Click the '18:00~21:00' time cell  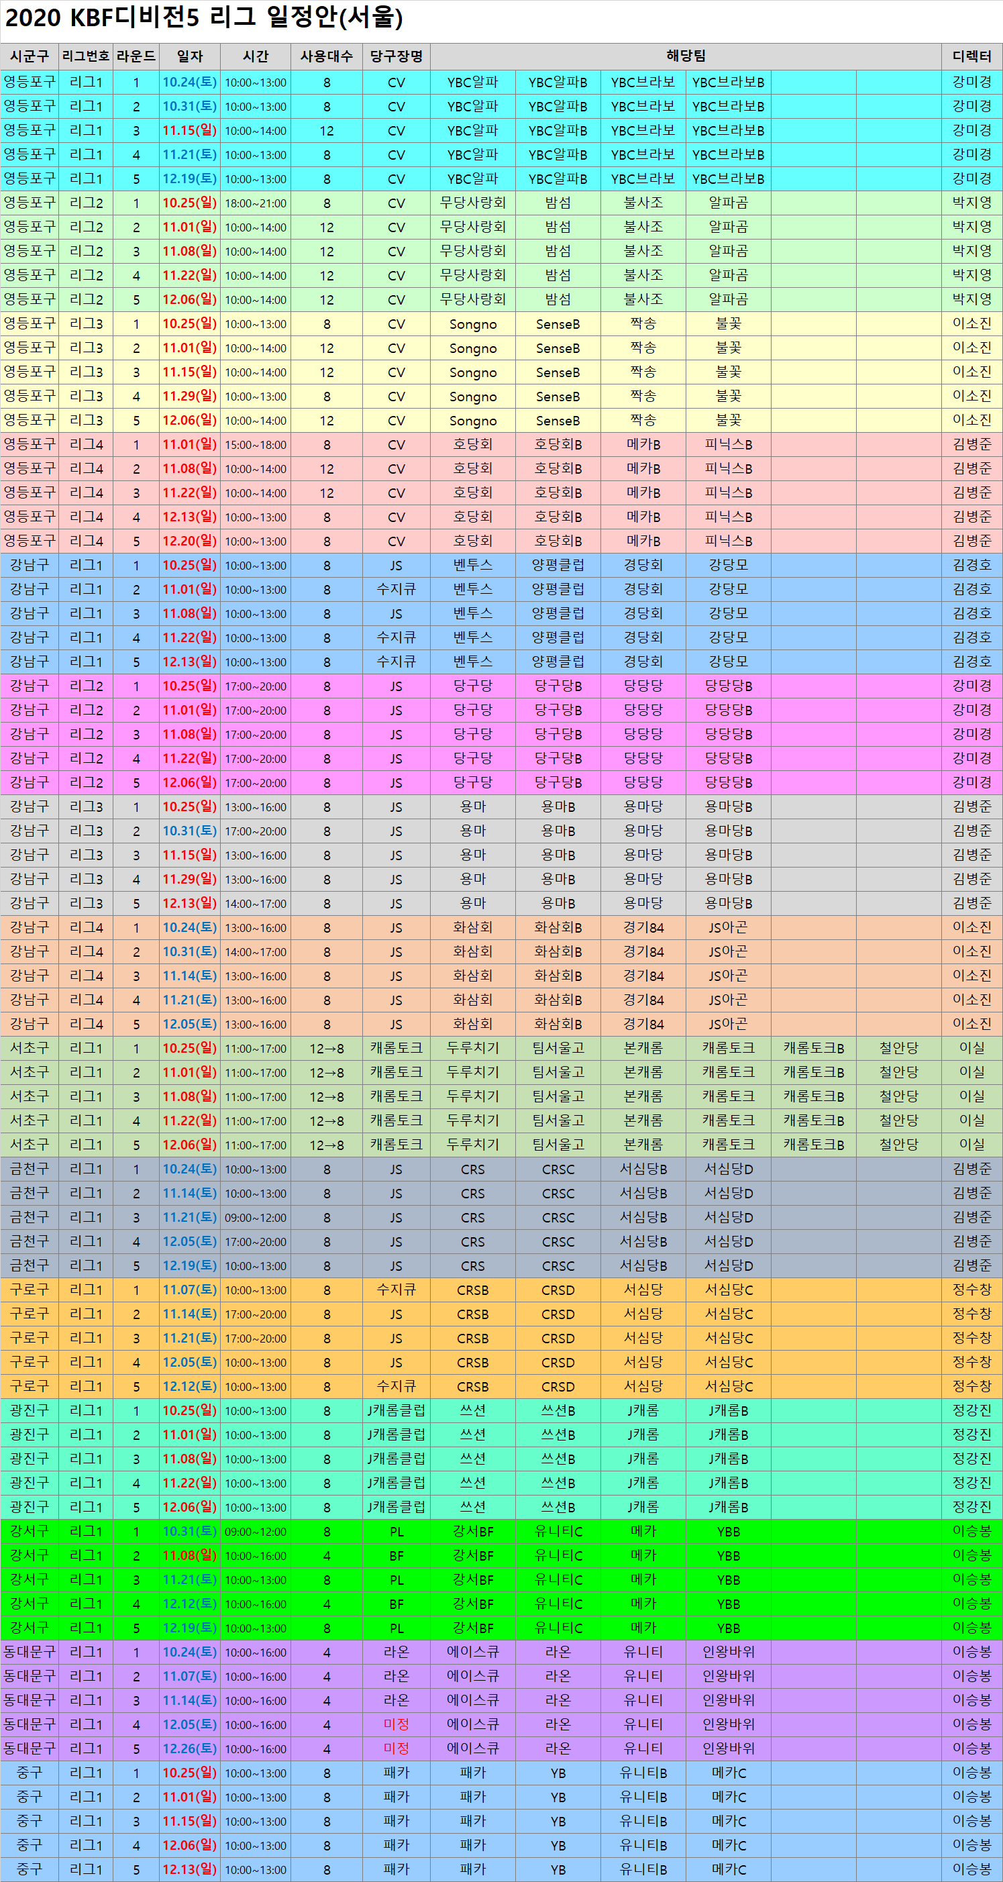256,203
